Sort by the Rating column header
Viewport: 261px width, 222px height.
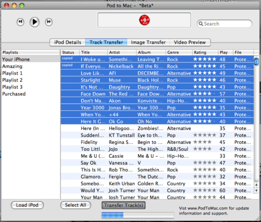[x=205, y=53]
